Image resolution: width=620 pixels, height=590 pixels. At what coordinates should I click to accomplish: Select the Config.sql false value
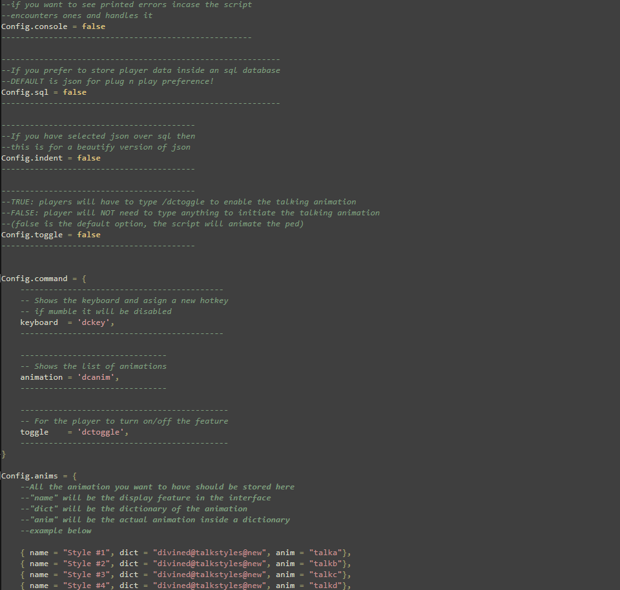pyautogui.click(x=74, y=92)
